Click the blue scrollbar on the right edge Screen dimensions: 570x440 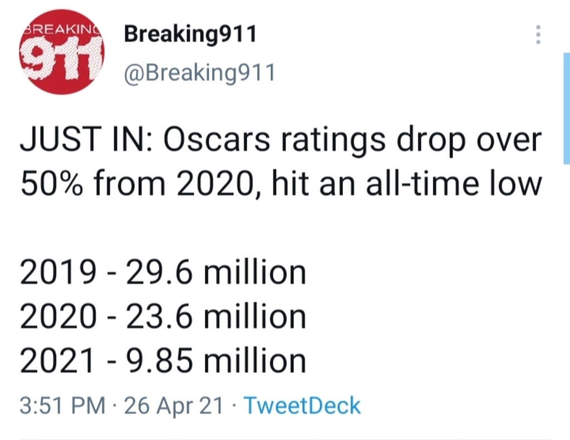(x=567, y=109)
